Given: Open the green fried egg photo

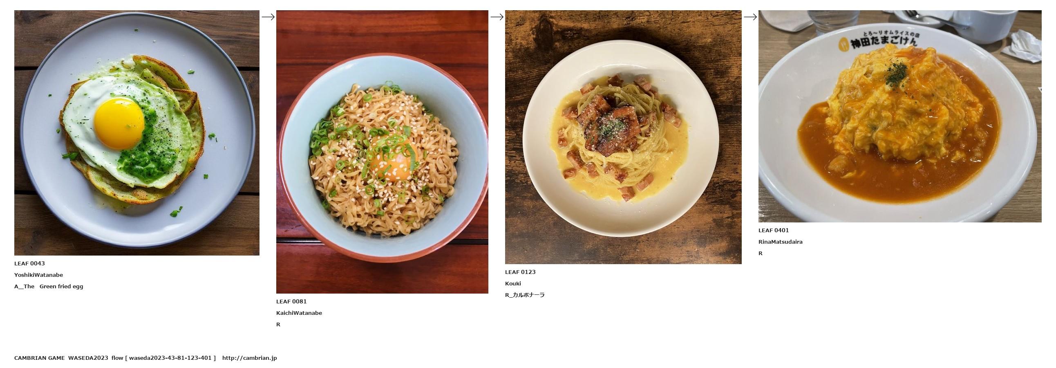Looking at the screenshot, I should tap(136, 132).
